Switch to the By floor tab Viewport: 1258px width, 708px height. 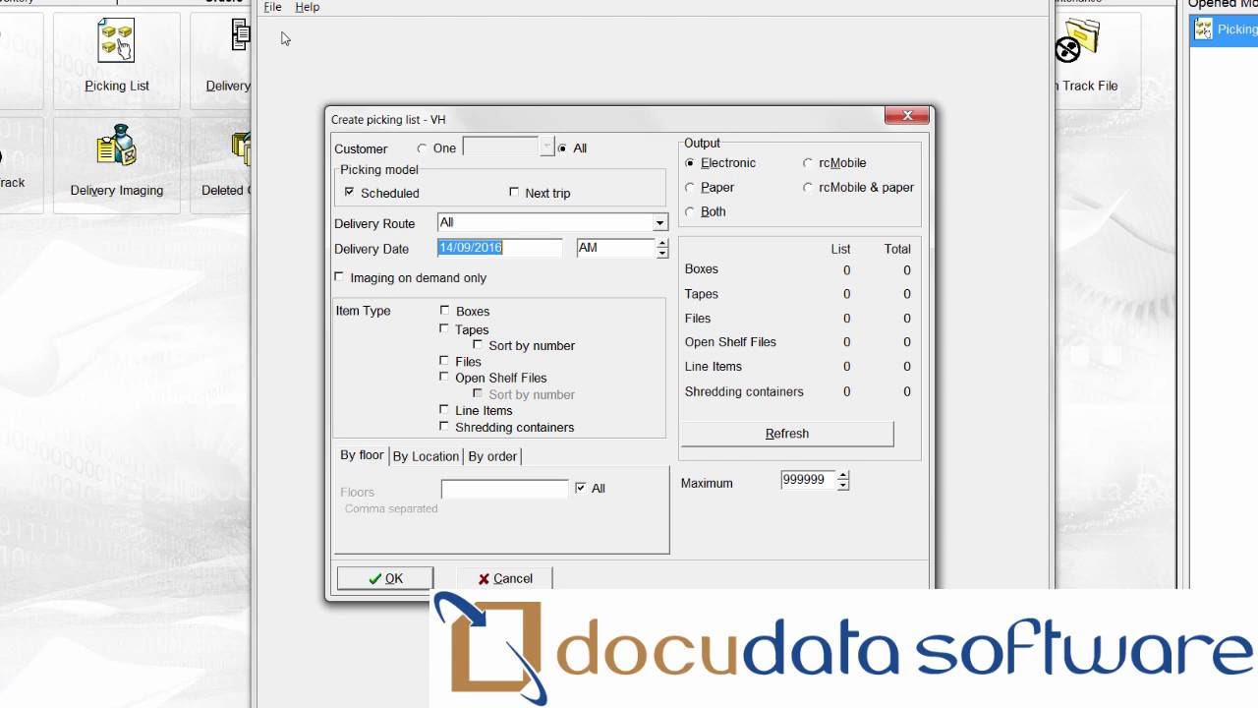[x=362, y=455]
